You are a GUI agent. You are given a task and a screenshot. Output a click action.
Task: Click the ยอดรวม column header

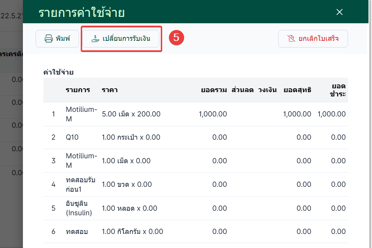point(214,90)
